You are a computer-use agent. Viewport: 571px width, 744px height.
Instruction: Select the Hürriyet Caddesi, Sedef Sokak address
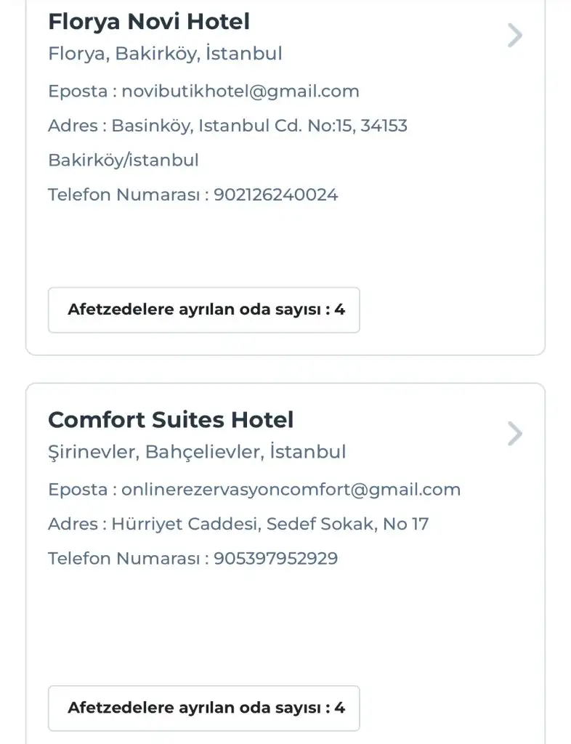270,524
